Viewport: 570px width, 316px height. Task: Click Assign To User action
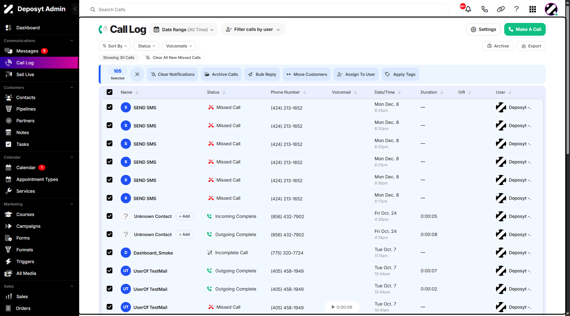click(x=356, y=74)
